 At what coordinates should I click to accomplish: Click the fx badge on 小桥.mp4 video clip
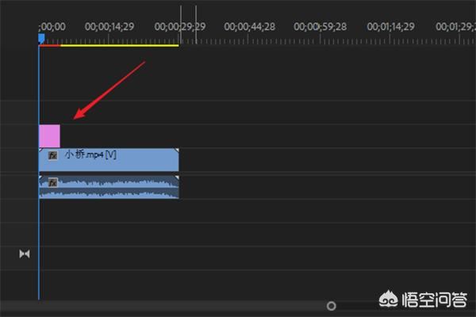pos(52,155)
